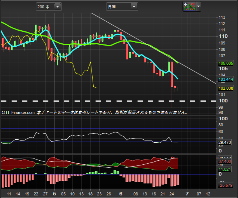Click the 110 price axis label
This screenshot has height=198, width=238.
[x=223, y=36]
